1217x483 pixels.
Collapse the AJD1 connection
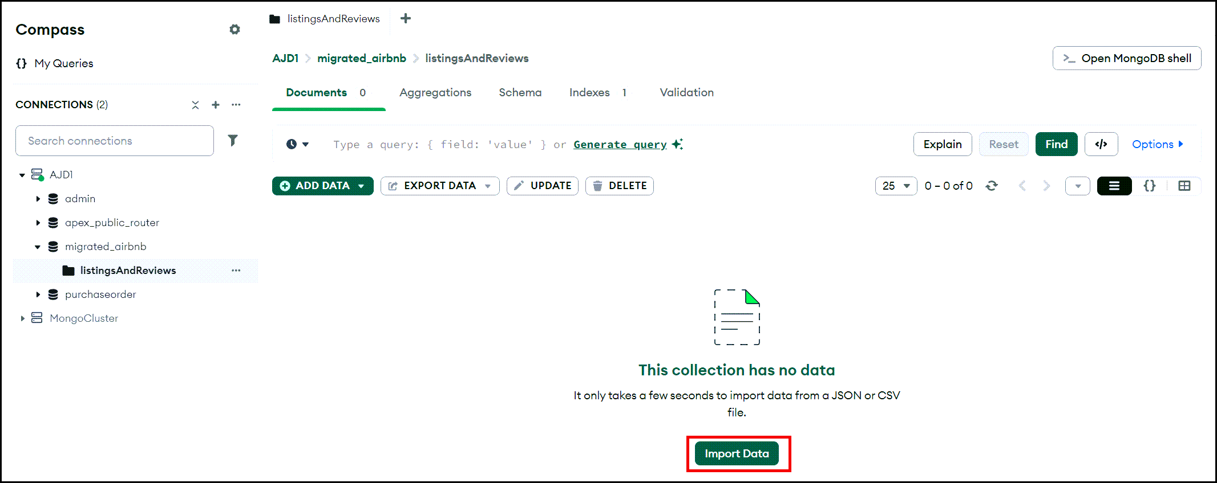click(x=22, y=175)
